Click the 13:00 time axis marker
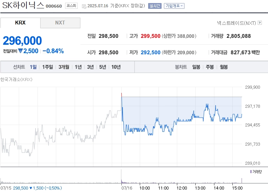Image resolution: width=268 pixels, height=193 pixels. [200, 188]
